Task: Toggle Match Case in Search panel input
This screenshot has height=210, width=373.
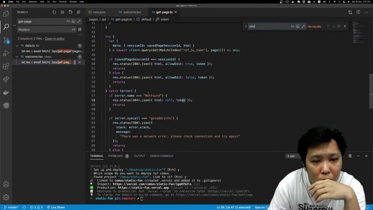Action: pos(68,22)
